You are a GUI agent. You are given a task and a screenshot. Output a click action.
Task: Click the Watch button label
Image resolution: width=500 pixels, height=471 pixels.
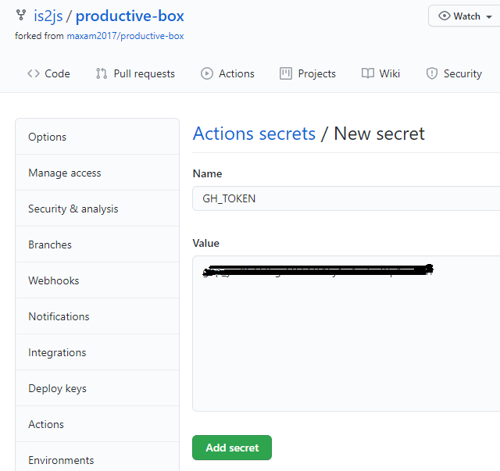467,16
